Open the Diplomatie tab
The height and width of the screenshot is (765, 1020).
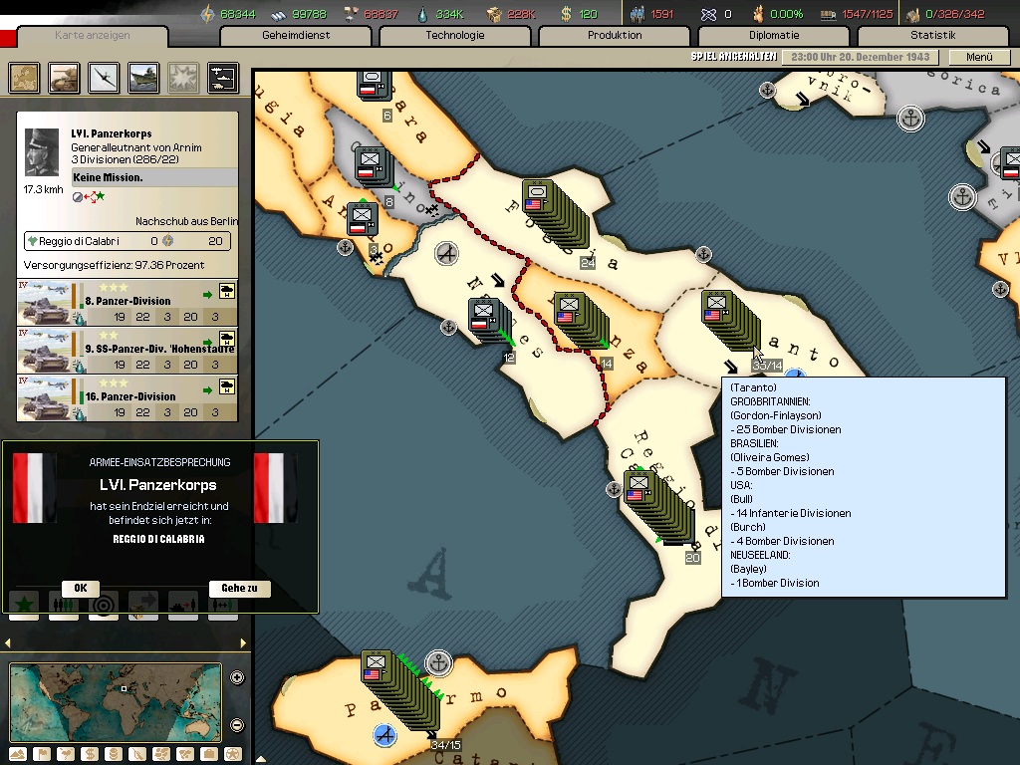(x=774, y=36)
